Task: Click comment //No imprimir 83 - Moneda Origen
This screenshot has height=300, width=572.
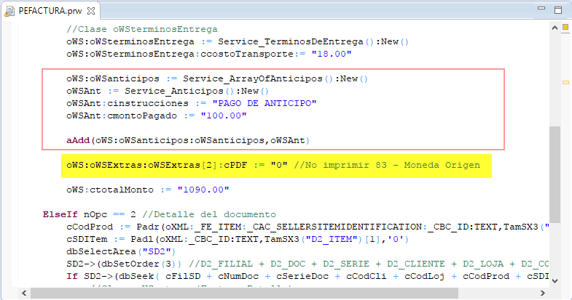Action: 387,165
